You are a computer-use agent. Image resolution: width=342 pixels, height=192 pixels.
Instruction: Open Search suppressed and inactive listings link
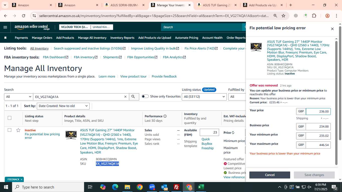[x=90, y=48]
